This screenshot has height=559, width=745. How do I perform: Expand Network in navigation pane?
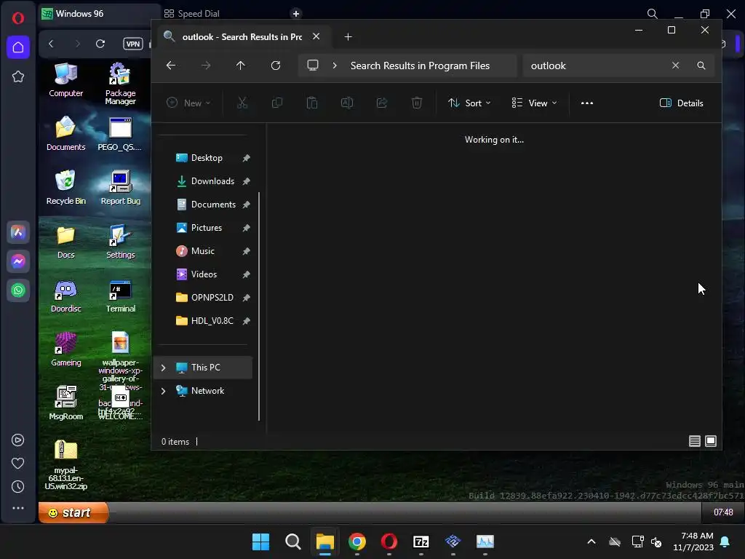click(x=164, y=391)
